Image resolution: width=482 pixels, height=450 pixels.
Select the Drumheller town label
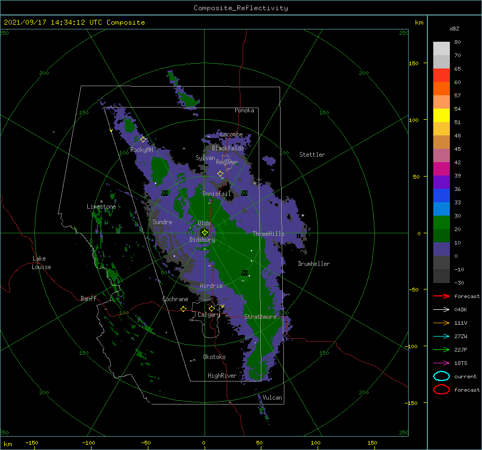[x=314, y=264]
